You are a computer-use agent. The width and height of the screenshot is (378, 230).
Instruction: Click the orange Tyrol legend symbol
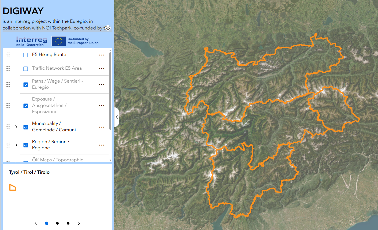pyautogui.click(x=13, y=187)
